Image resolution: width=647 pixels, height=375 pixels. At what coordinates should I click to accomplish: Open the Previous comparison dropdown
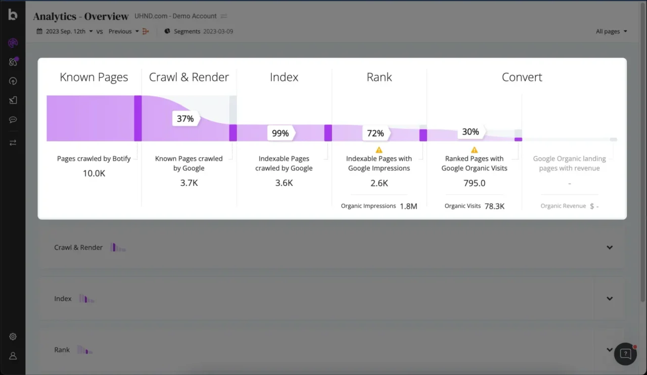(x=123, y=31)
